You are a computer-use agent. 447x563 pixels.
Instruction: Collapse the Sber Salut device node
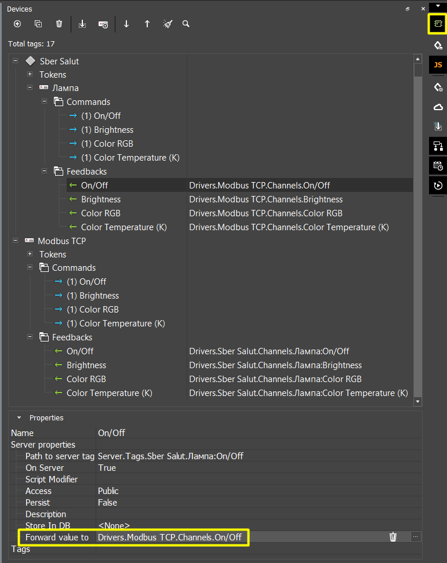15,61
